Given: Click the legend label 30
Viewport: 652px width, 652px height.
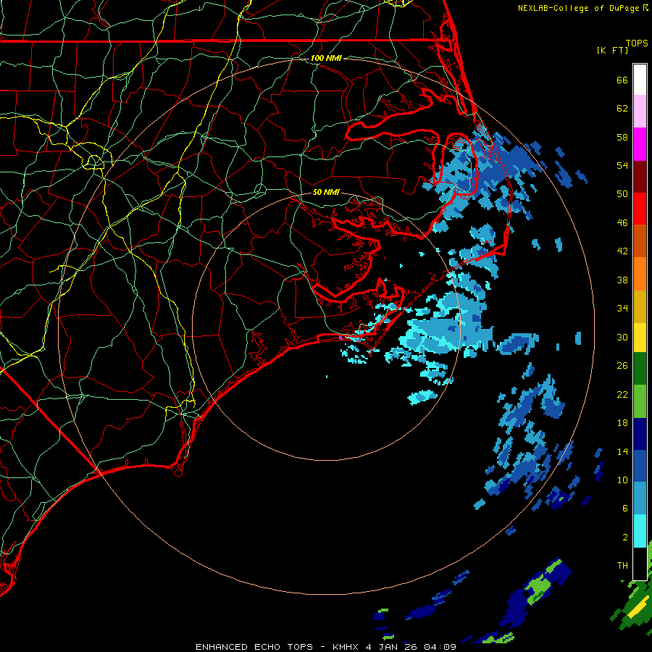Looking at the screenshot, I should click(622, 337).
